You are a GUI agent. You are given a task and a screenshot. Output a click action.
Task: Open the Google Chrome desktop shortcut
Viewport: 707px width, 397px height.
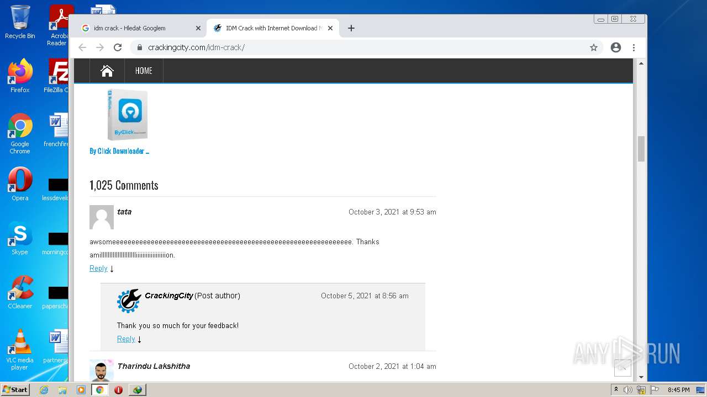point(20,133)
